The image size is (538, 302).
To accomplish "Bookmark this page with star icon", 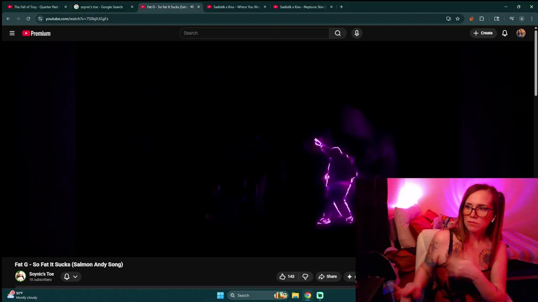I will tap(457, 18).
